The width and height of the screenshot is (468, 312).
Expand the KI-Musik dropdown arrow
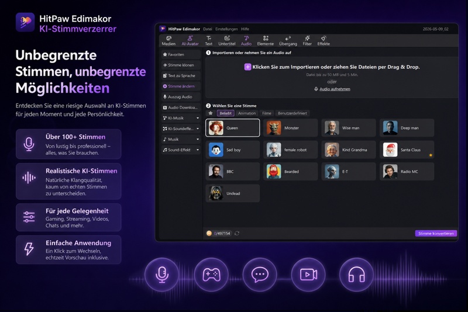point(198,118)
